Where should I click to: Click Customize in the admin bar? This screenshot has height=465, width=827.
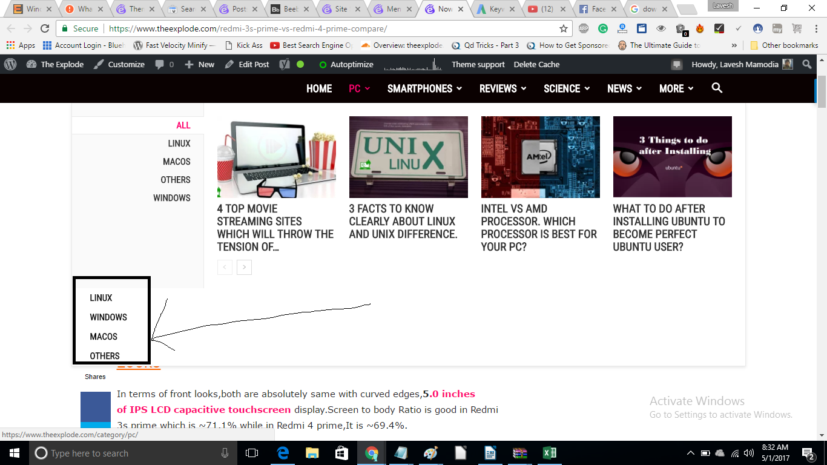tap(119, 64)
